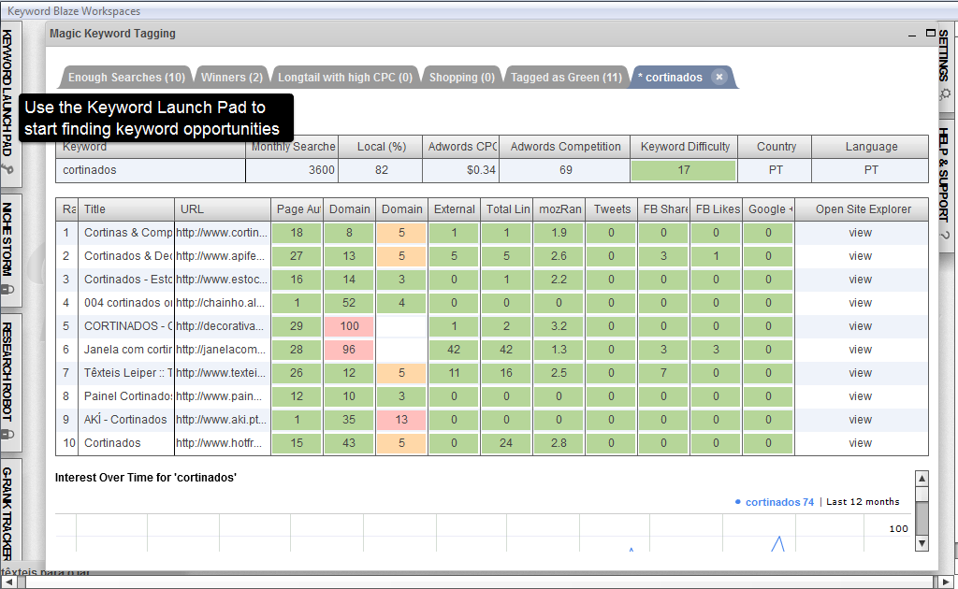Click the http://chainho.al... URL cell

click(x=223, y=303)
